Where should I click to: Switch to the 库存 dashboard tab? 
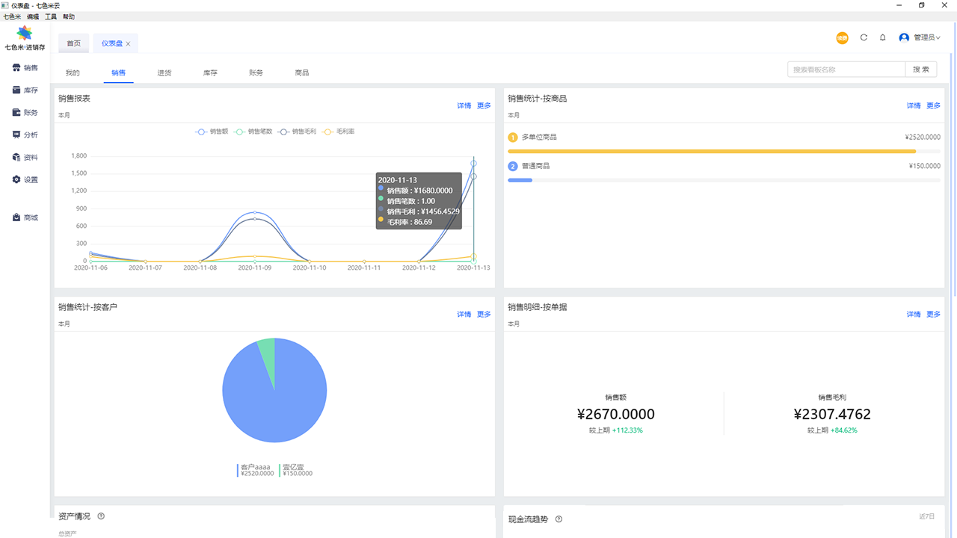coord(210,72)
